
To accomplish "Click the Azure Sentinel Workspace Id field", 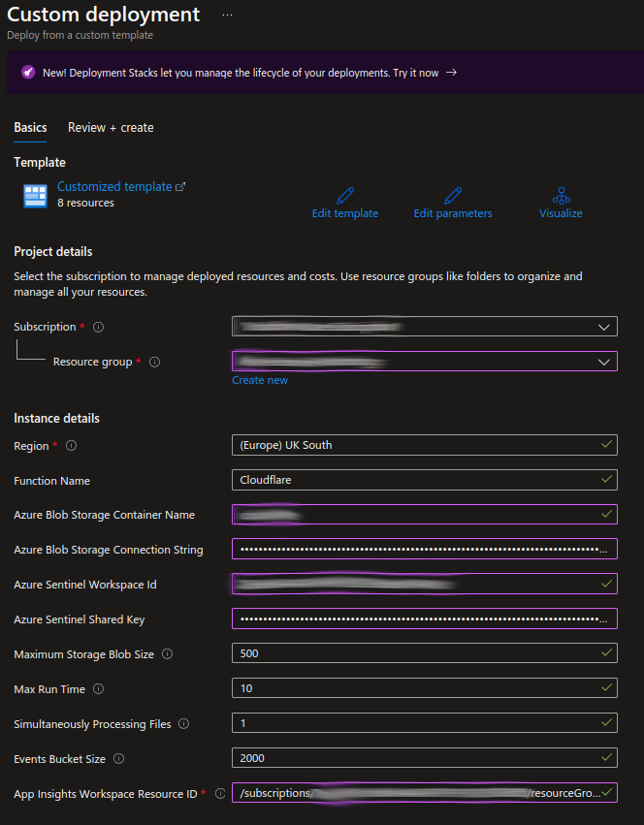I will (425, 584).
